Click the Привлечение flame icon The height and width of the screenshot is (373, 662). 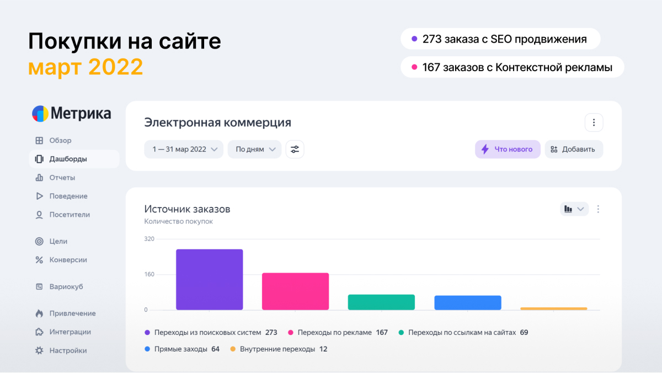39,313
